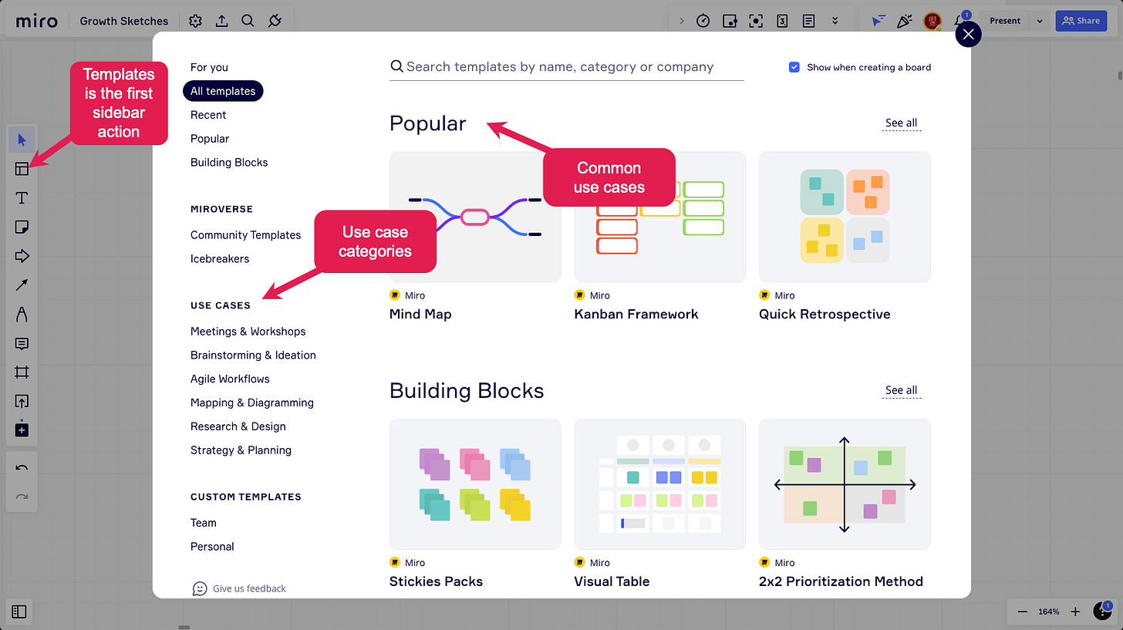Viewport: 1123px width, 630px height.
Task: Open the Templates tool in left sidebar
Action: pos(22,169)
